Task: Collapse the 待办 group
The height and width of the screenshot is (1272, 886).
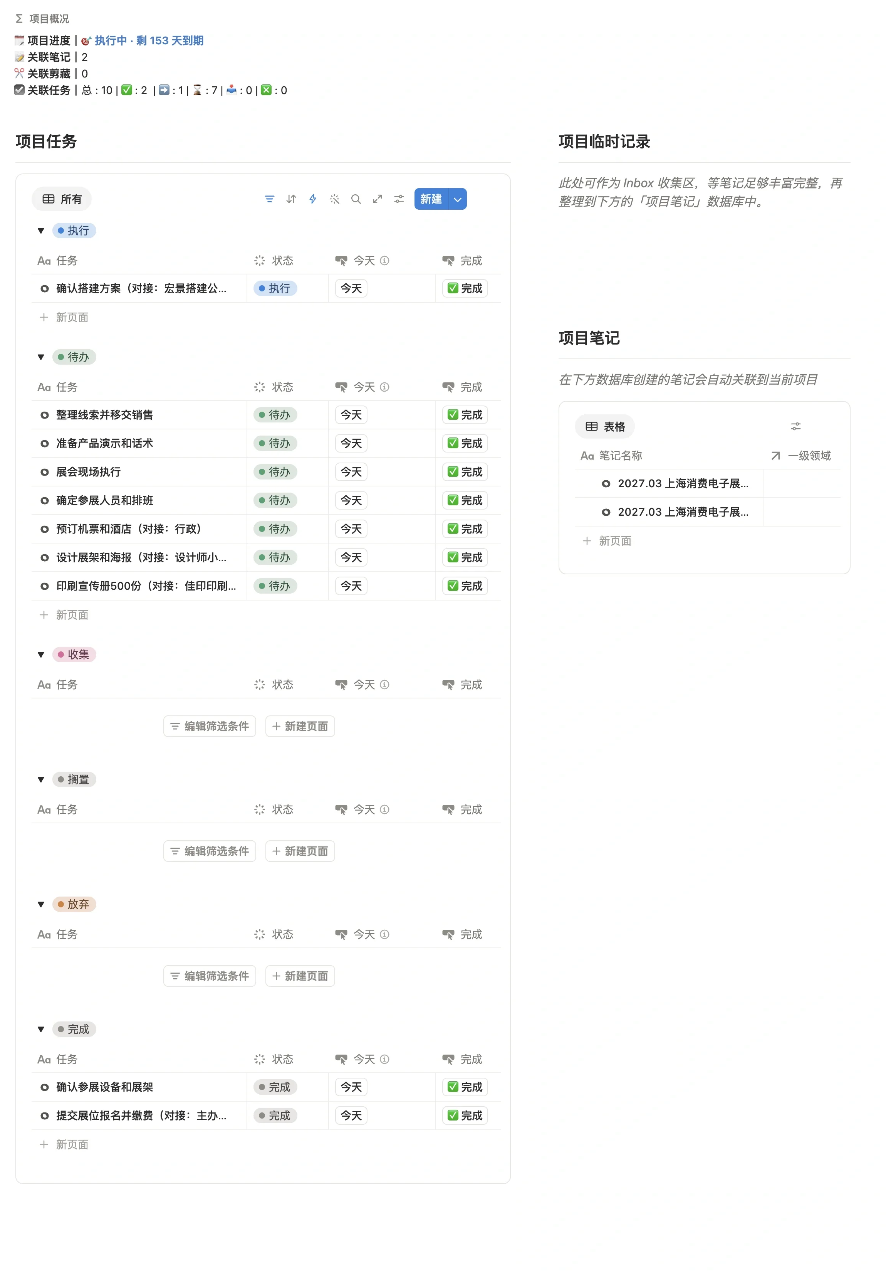Action: pyautogui.click(x=41, y=357)
